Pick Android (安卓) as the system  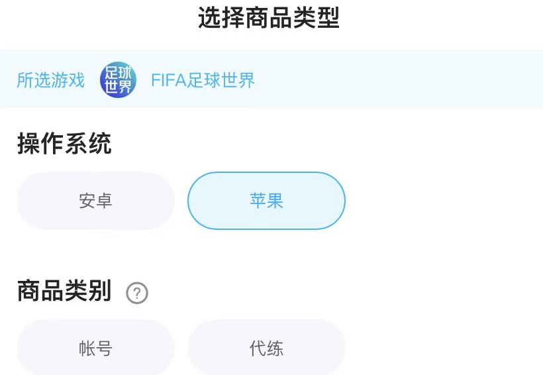point(95,201)
